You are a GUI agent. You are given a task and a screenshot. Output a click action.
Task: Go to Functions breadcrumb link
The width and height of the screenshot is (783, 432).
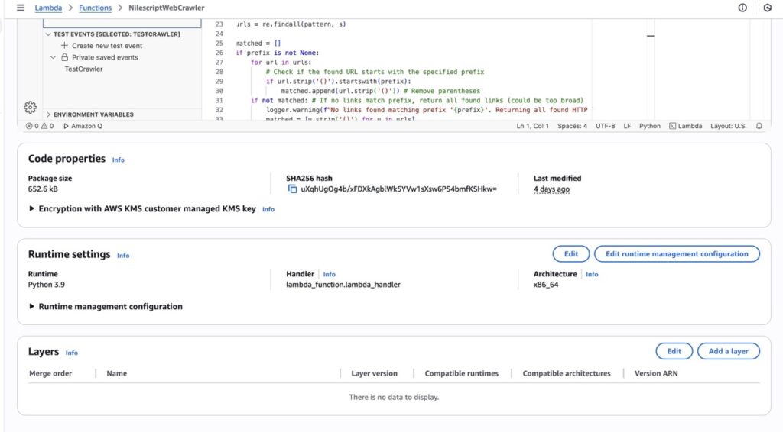[95, 8]
